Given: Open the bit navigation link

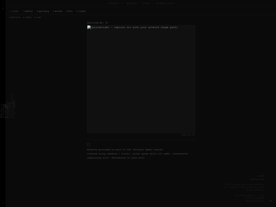Looking at the screenshot, I should (x=70, y=11).
